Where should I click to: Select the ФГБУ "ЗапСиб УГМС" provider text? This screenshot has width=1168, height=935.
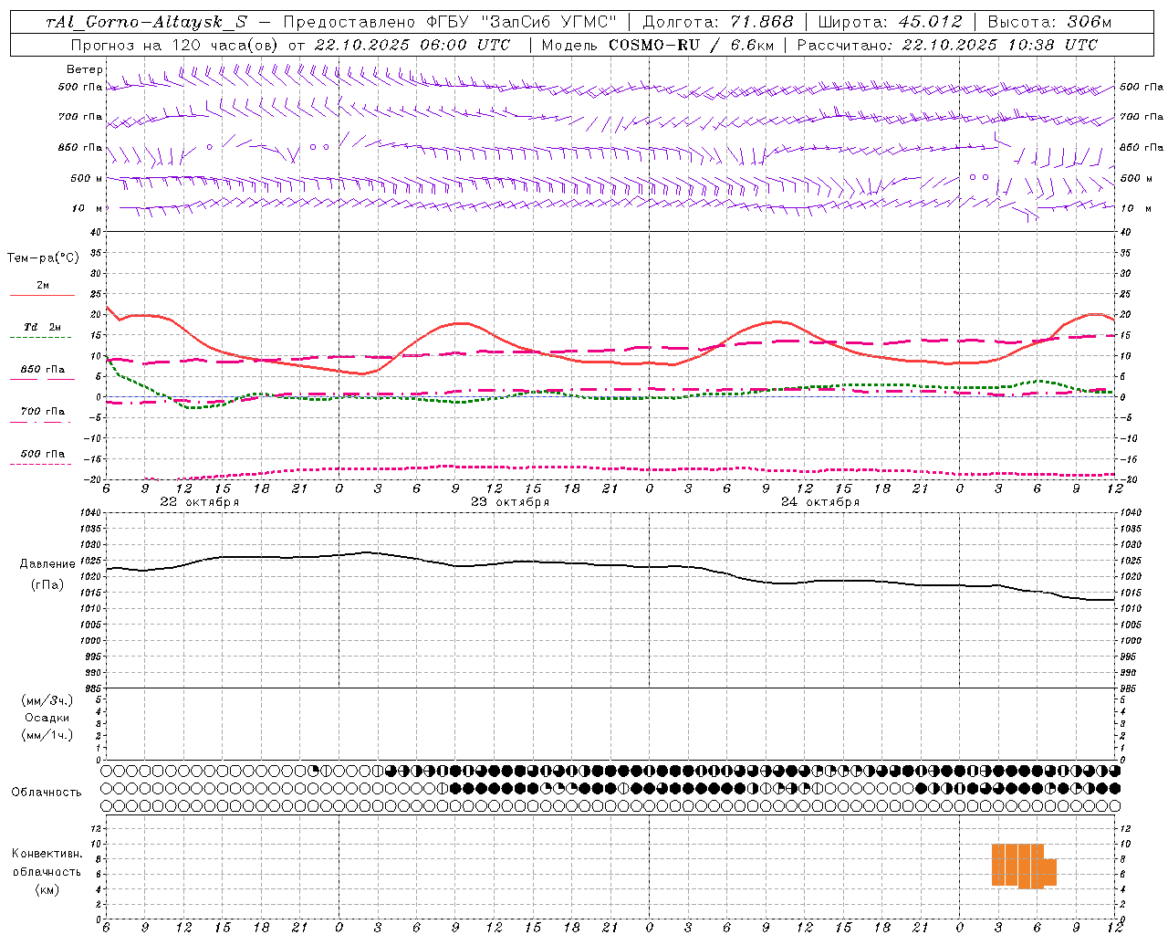521,23
